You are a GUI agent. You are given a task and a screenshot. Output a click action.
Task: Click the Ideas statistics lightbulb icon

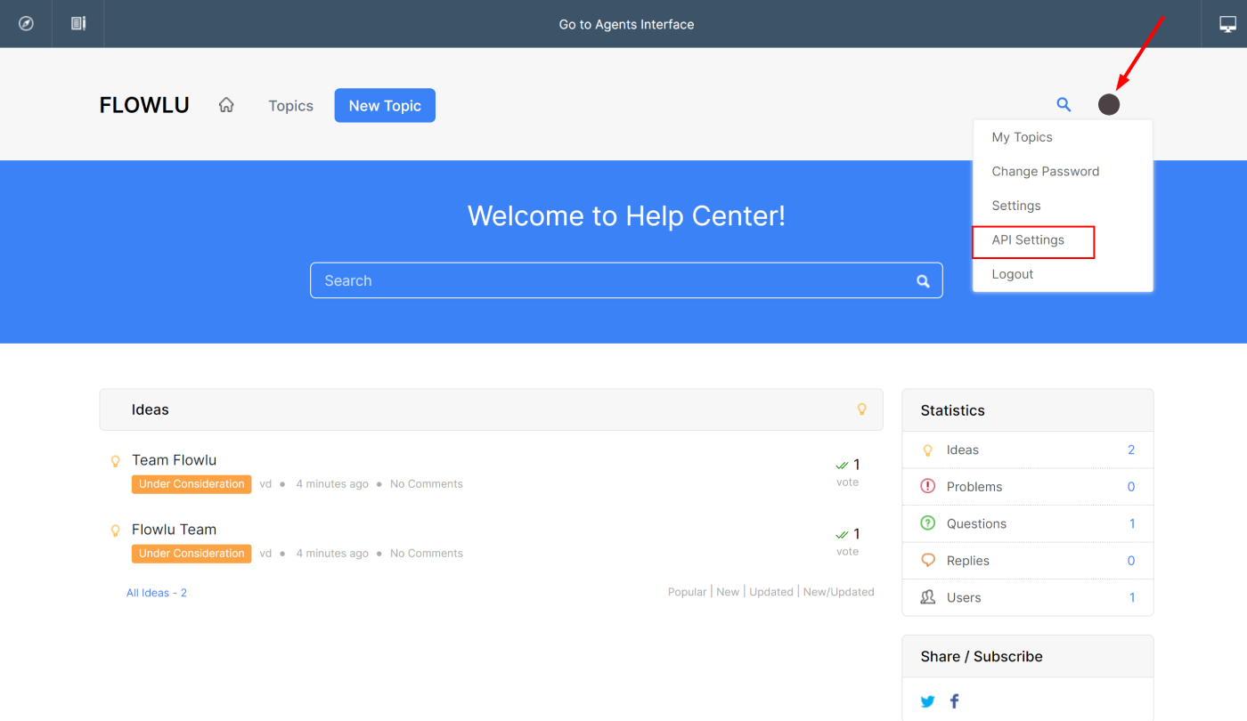[x=927, y=450]
